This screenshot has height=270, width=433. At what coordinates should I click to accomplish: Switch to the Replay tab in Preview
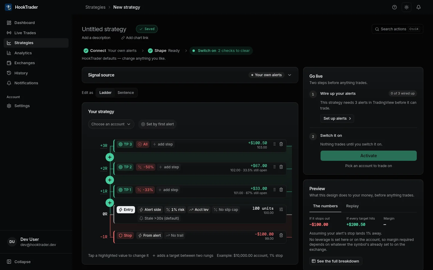pos(352,206)
